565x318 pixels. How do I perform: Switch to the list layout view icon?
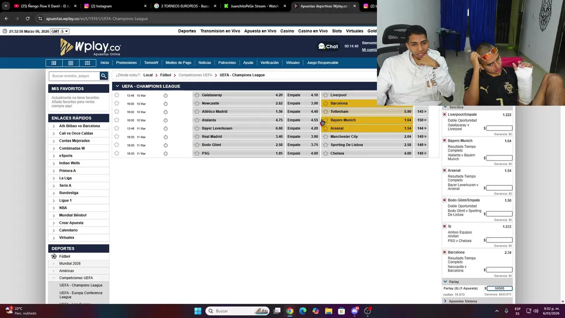tap(71, 63)
